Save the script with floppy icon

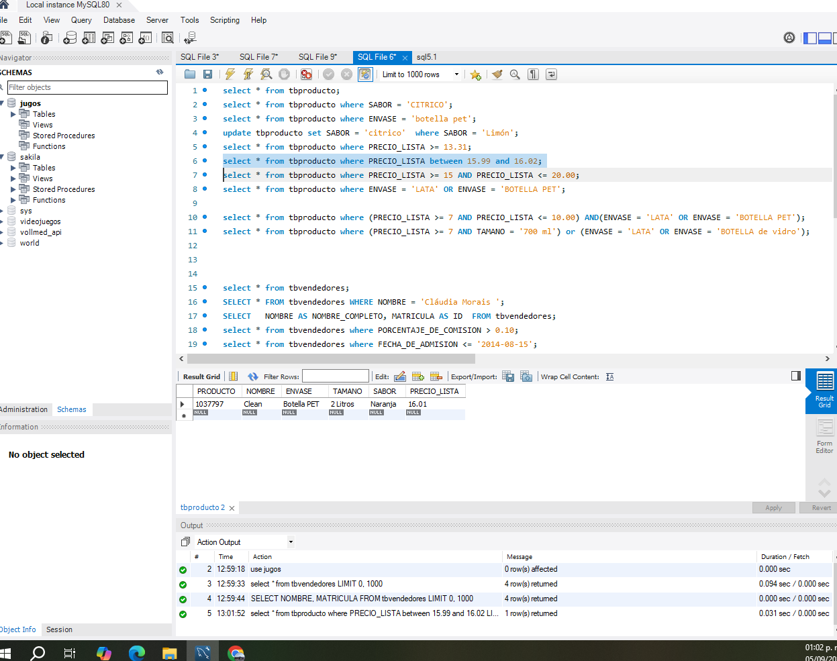(207, 74)
